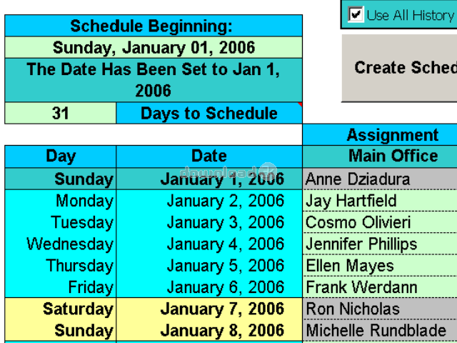Select the Cosmo Olivieri cell
The height and width of the screenshot is (343, 457).
point(380,222)
